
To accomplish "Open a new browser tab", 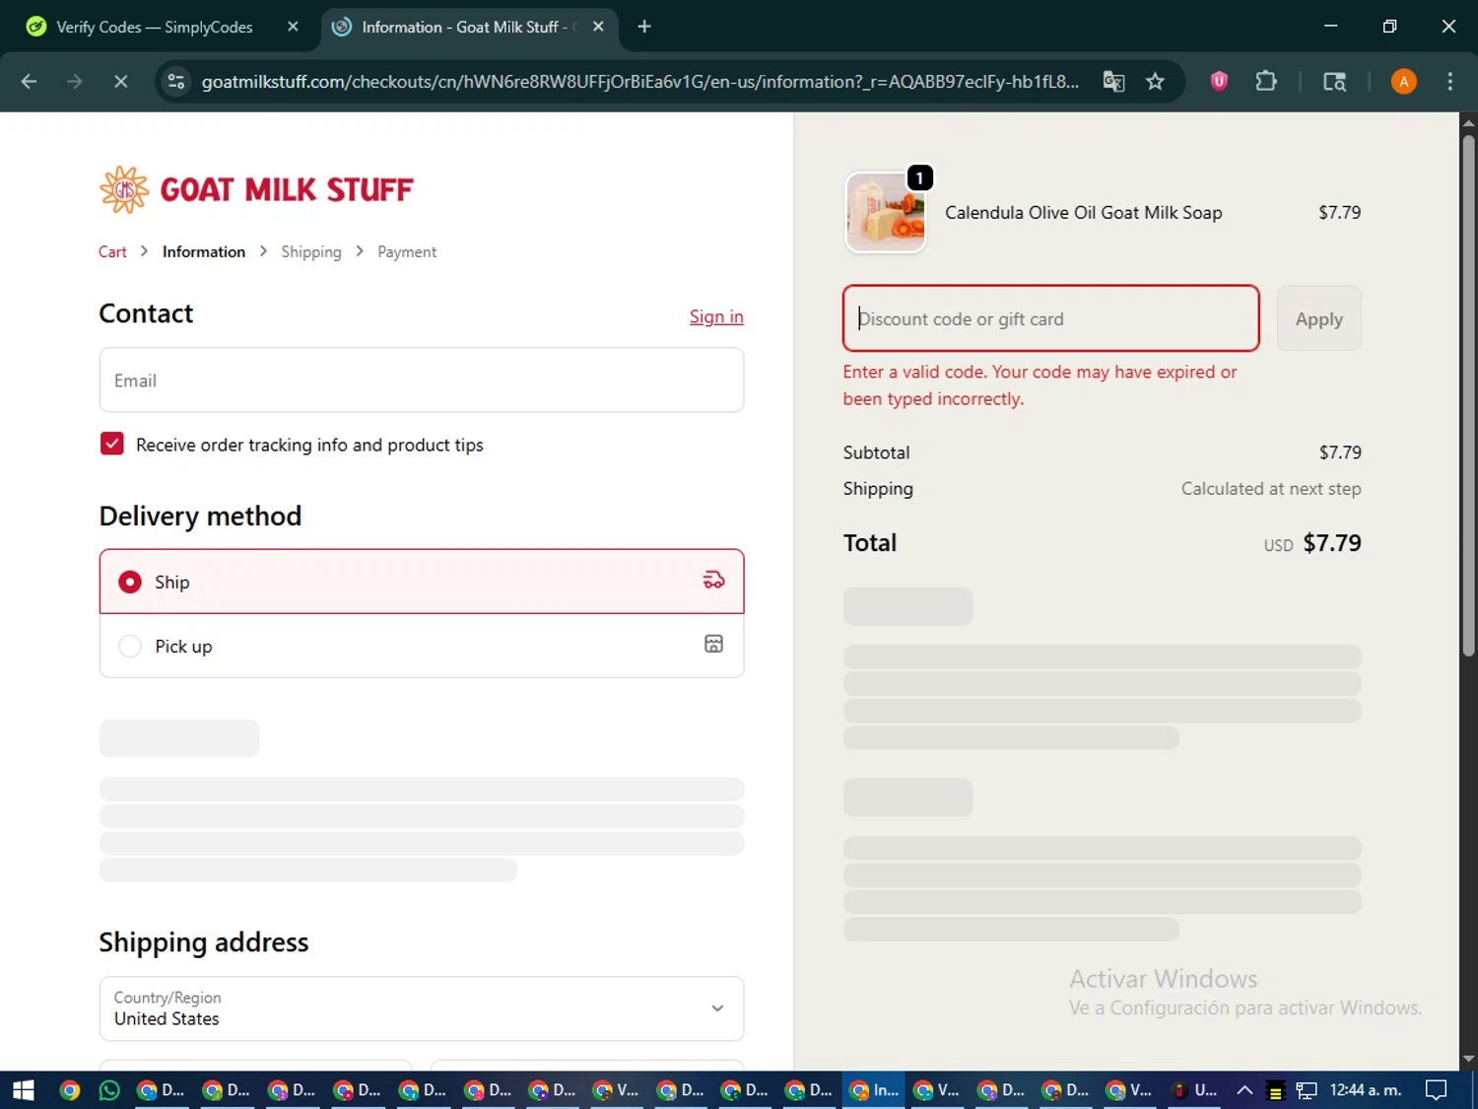I will 644,27.
